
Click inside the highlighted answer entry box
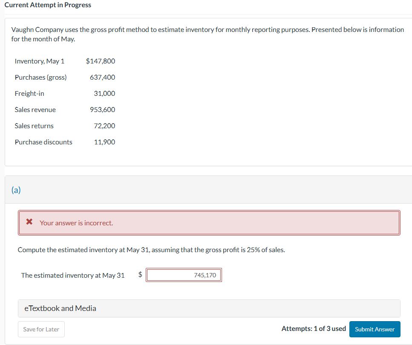(x=184, y=275)
